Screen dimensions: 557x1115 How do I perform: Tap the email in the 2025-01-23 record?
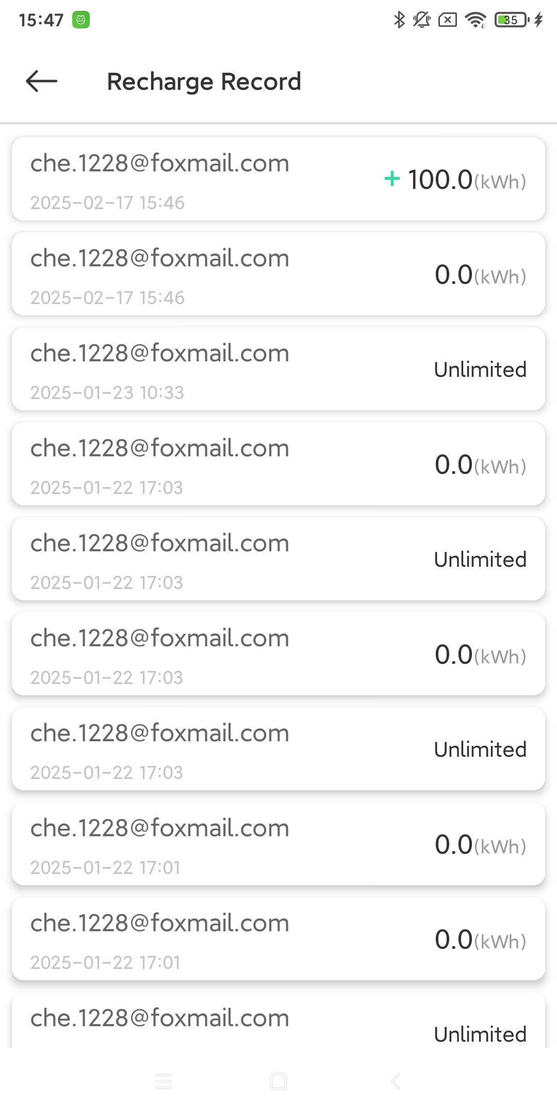tap(160, 354)
